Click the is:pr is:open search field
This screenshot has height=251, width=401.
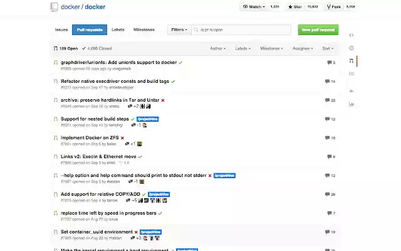(241, 29)
